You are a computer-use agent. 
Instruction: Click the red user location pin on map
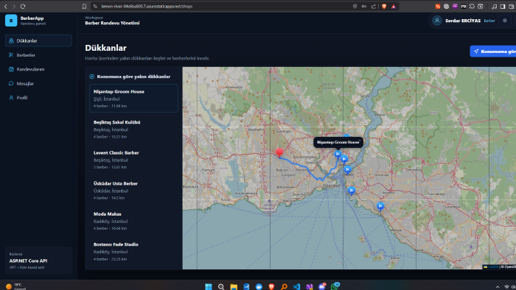tap(279, 152)
